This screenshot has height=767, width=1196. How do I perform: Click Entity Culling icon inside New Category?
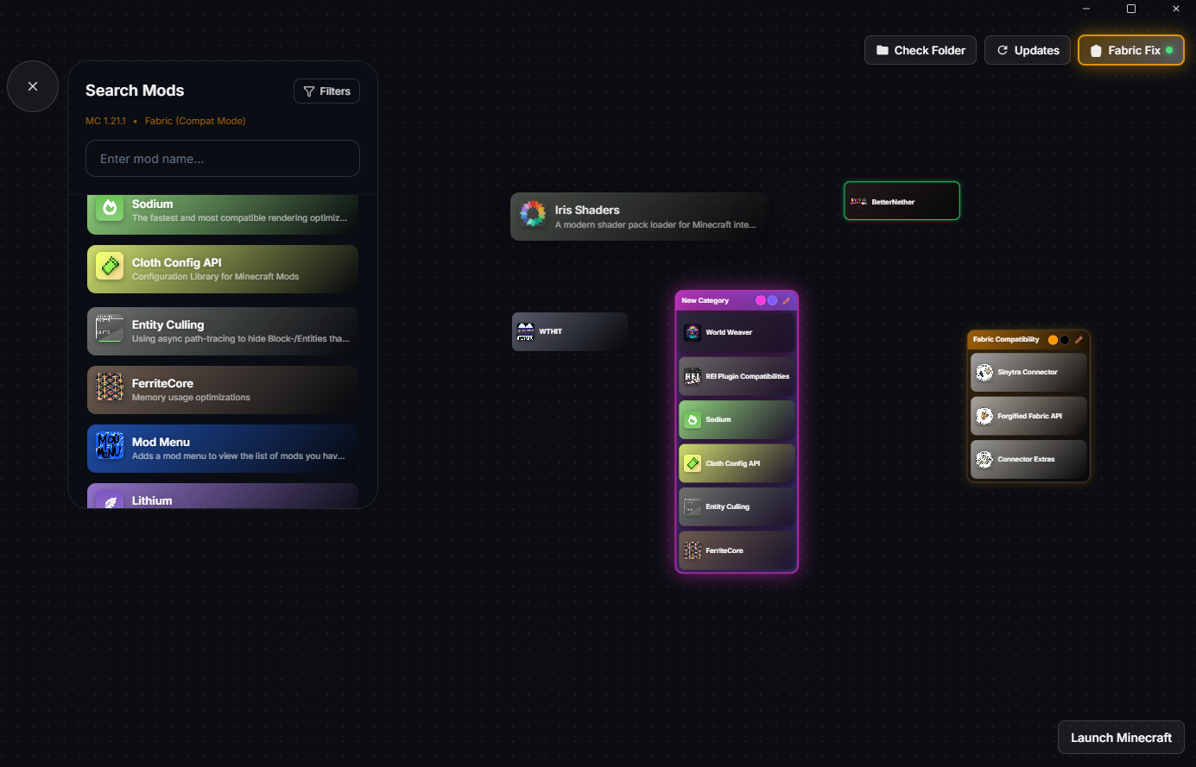[x=693, y=506]
